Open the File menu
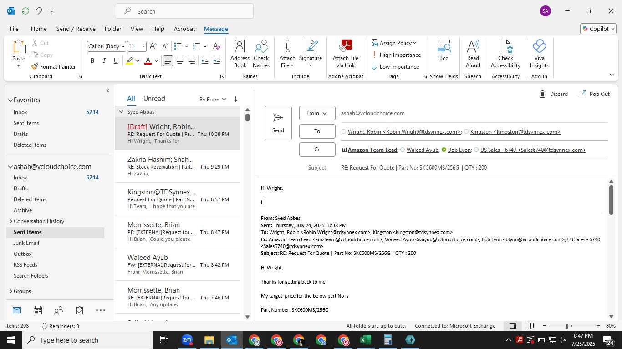This screenshot has width=622, height=349. [14, 29]
